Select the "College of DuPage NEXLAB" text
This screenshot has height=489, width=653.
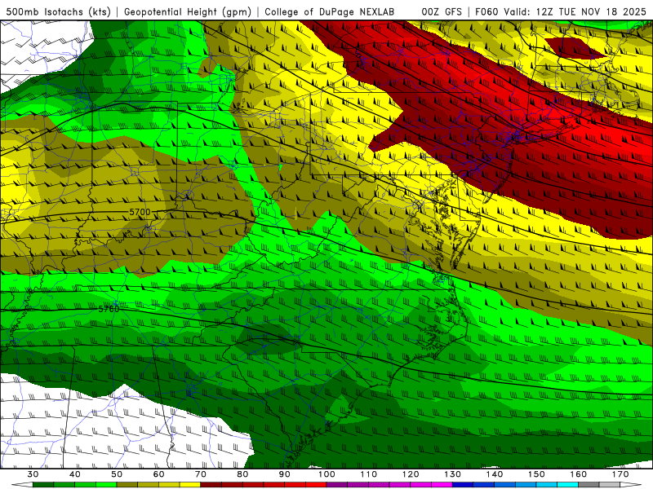tap(330, 11)
